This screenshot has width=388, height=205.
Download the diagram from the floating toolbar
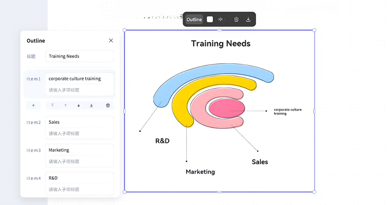click(248, 19)
